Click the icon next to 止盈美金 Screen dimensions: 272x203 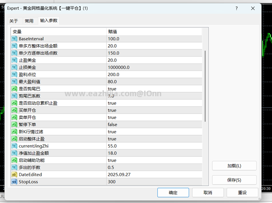(x=15, y=60)
